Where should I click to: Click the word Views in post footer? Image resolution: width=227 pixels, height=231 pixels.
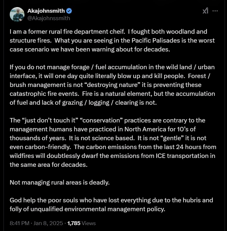pos(89,223)
